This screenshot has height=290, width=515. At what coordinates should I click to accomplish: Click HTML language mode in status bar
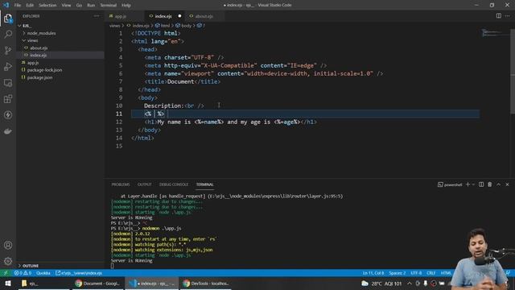[x=446, y=273]
